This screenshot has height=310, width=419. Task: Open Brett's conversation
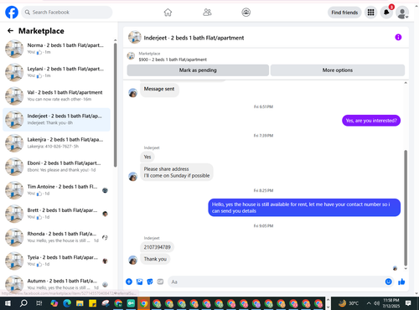pyautogui.click(x=56, y=214)
